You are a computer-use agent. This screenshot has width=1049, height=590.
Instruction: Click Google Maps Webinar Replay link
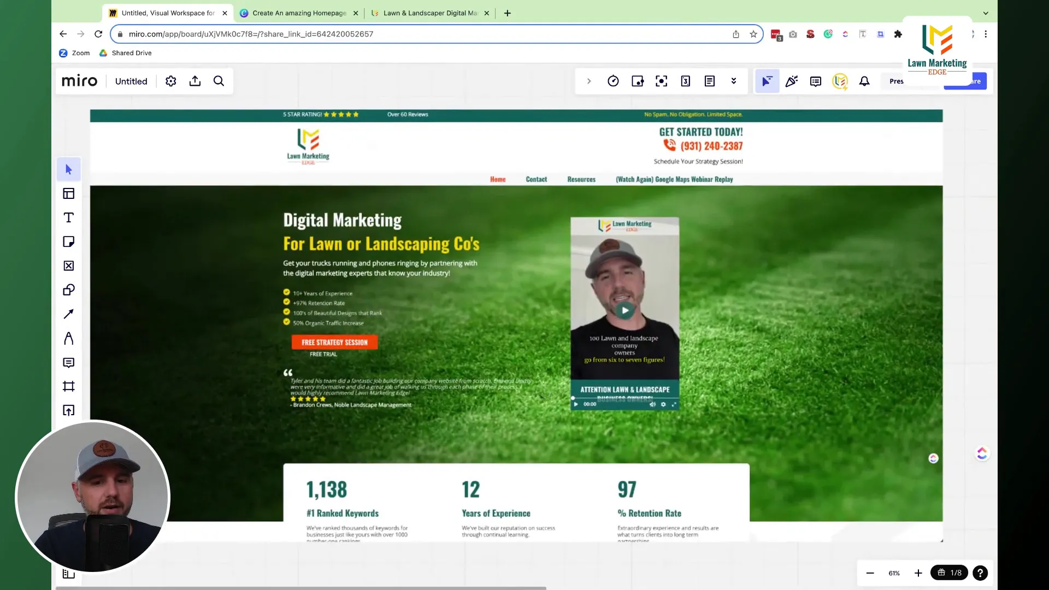click(674, 179)
